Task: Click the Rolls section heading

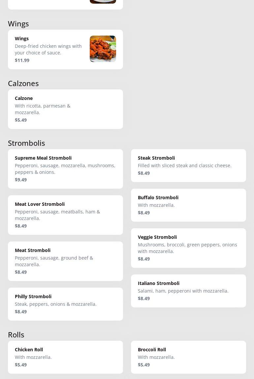Action: tap(16, 335)
